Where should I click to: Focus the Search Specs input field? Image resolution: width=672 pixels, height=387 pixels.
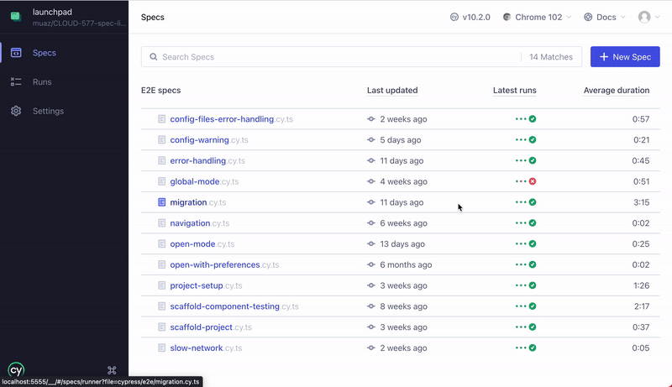336,57
